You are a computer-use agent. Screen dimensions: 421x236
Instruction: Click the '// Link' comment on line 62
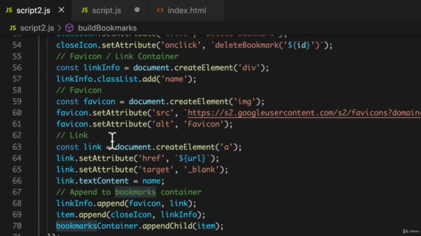72,136
